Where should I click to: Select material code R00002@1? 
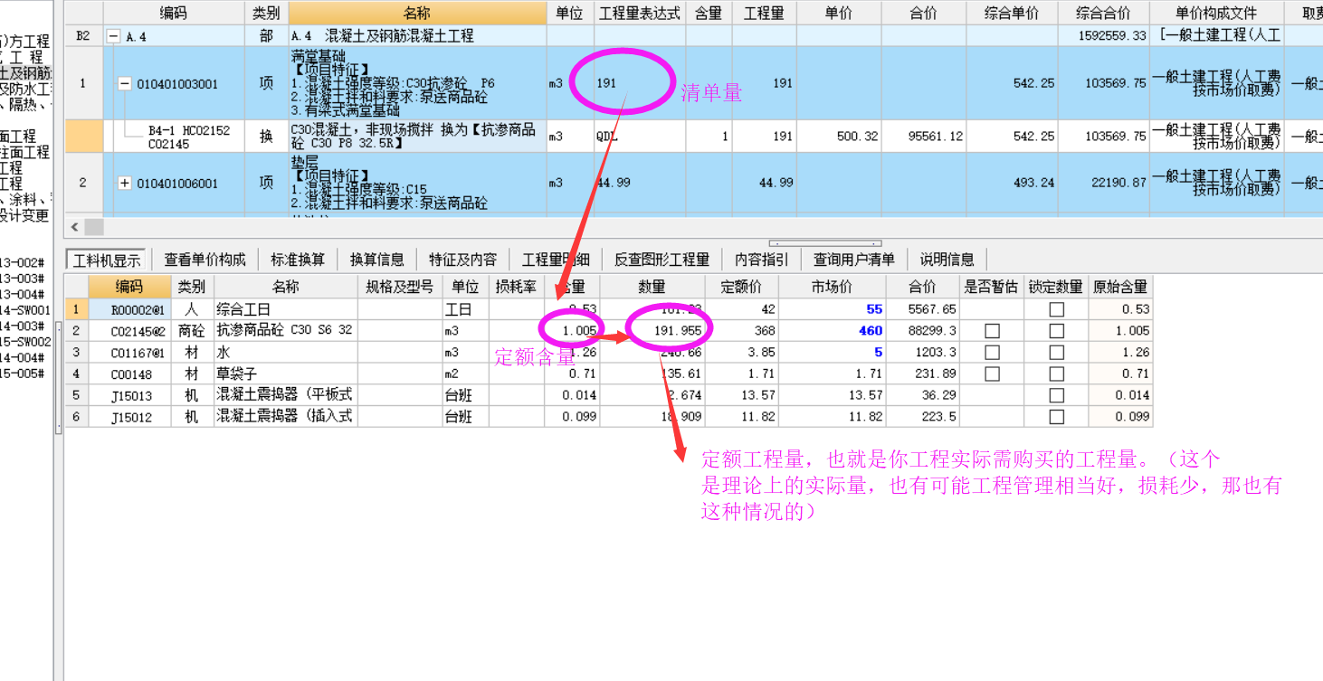pos(129,309)
